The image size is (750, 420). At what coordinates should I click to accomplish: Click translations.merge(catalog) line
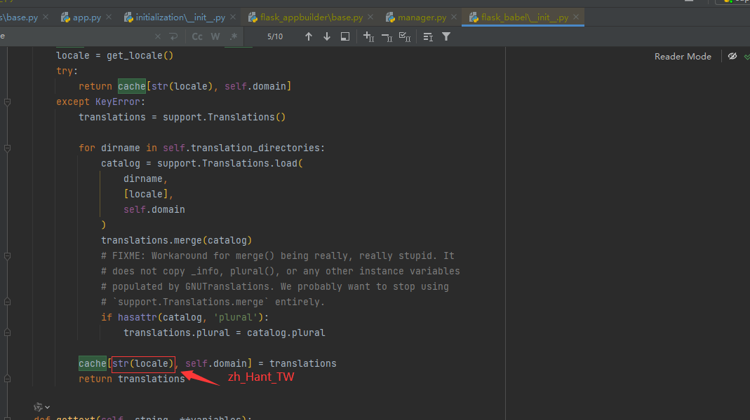click(177, 241)
